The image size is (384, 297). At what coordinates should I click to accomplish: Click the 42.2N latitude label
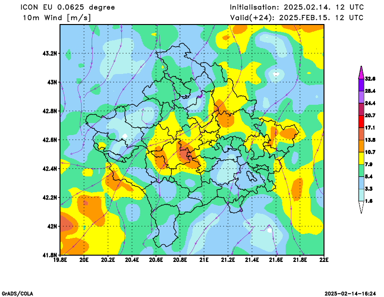pos(50,198)
